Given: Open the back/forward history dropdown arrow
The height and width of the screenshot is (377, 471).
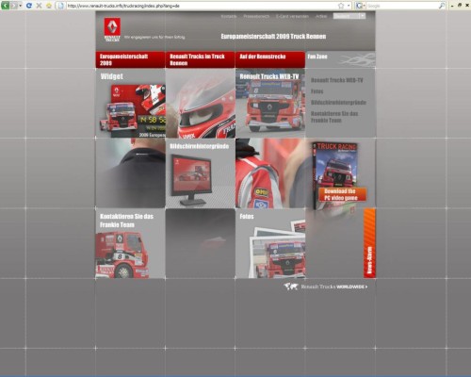Looking at the screenshot, I should pos(21,6).
